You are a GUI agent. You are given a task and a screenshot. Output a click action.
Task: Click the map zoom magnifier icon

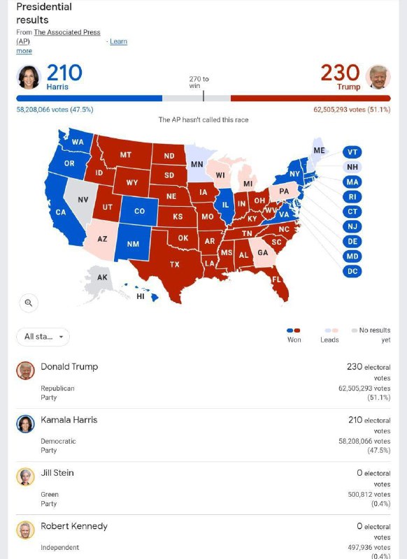coord(29,303)
